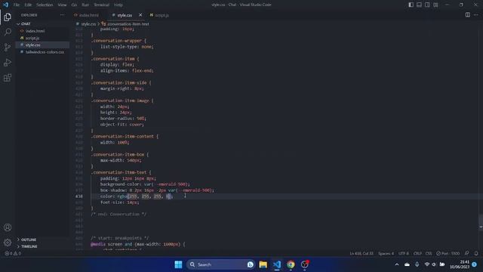The height and width of the screenshot is (272, 483).
Task: Open the Explorer view in activity bar
Action: pos(8,17)
